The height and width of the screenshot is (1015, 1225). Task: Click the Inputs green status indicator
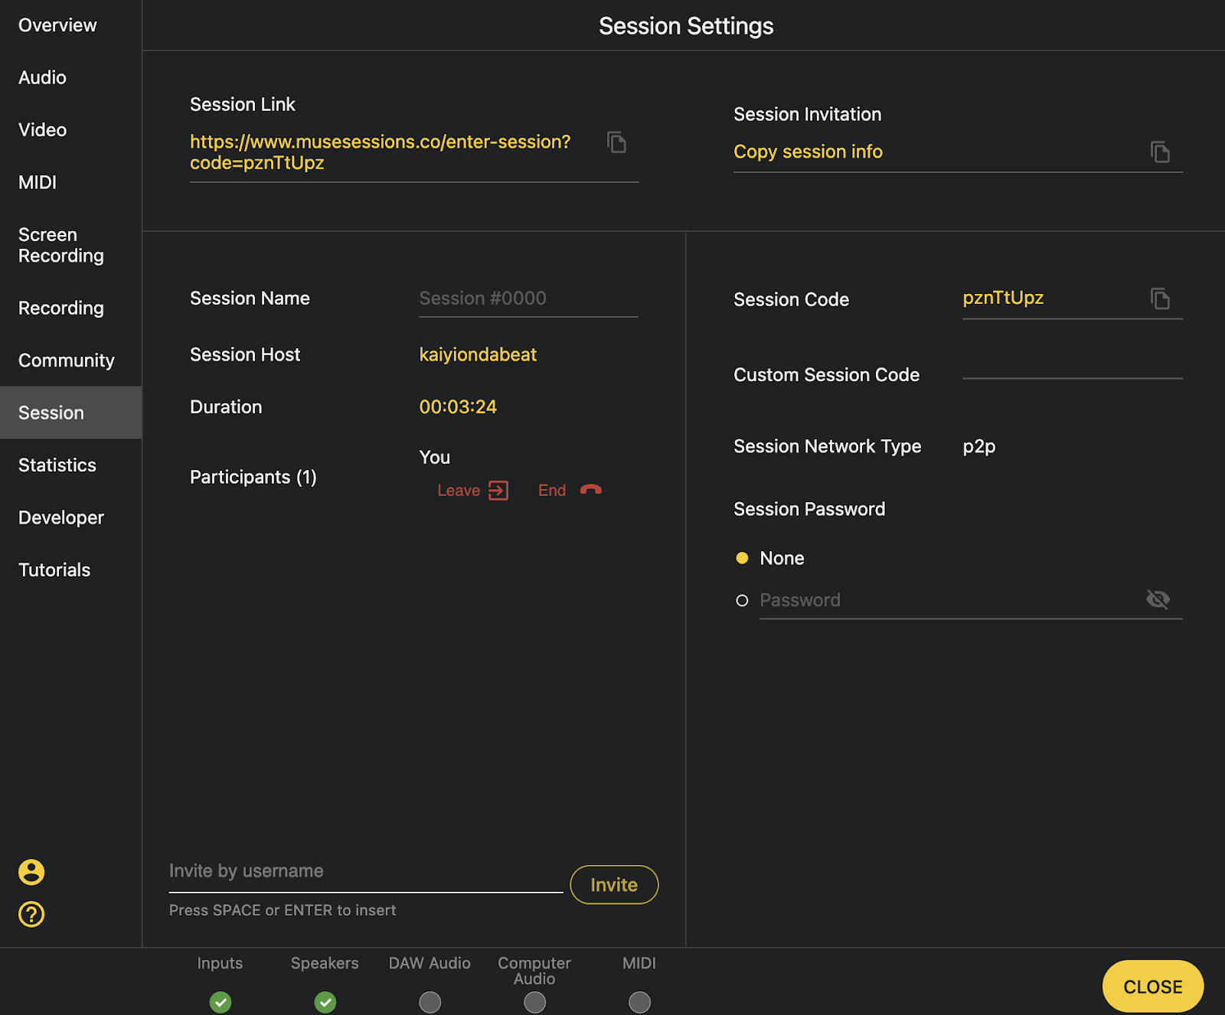pyautogui.click(x=220, y=1002)
